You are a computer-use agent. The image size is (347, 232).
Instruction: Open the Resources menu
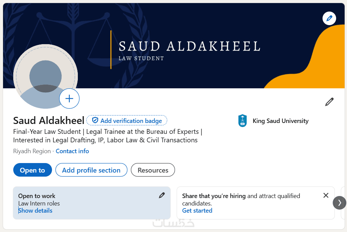153,170
